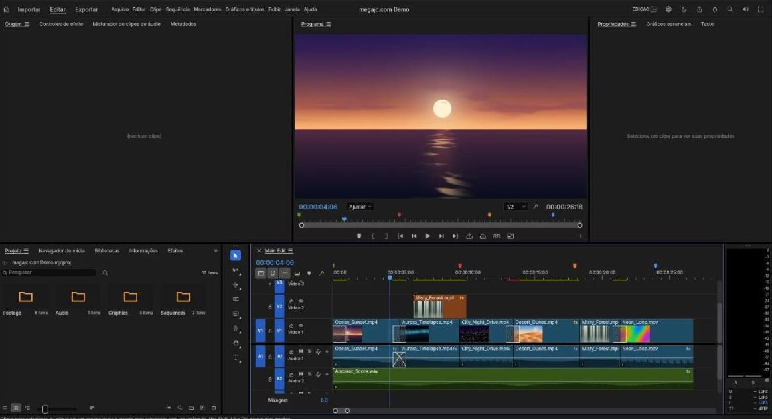This screenshot has width=772, height=419.
Task: Open the button editor plus icon
Action: click(x=580, y=236)
